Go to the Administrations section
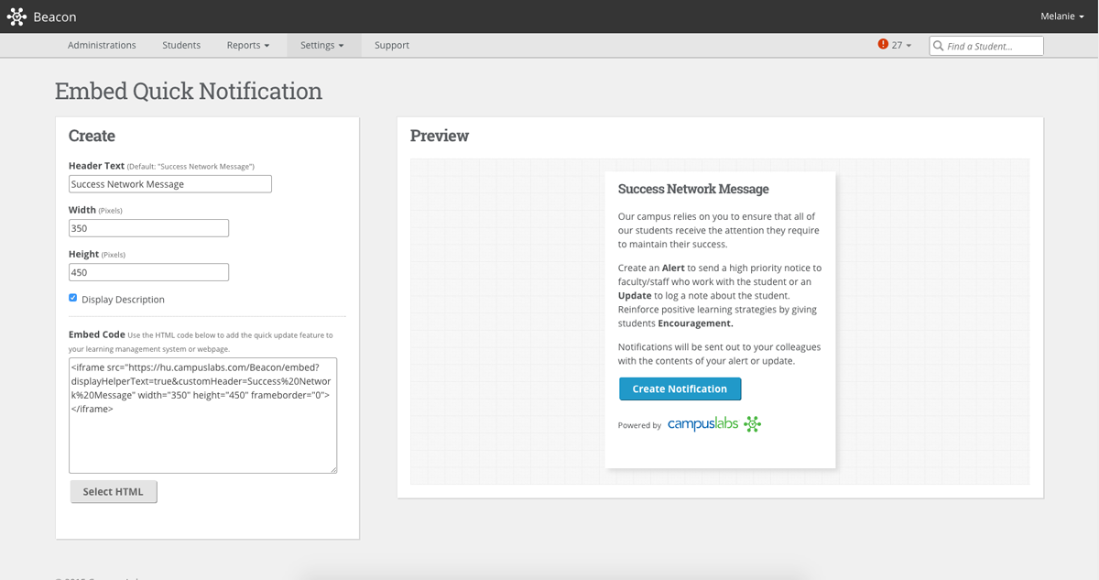Screen dimensions: 1099x580 102,45
